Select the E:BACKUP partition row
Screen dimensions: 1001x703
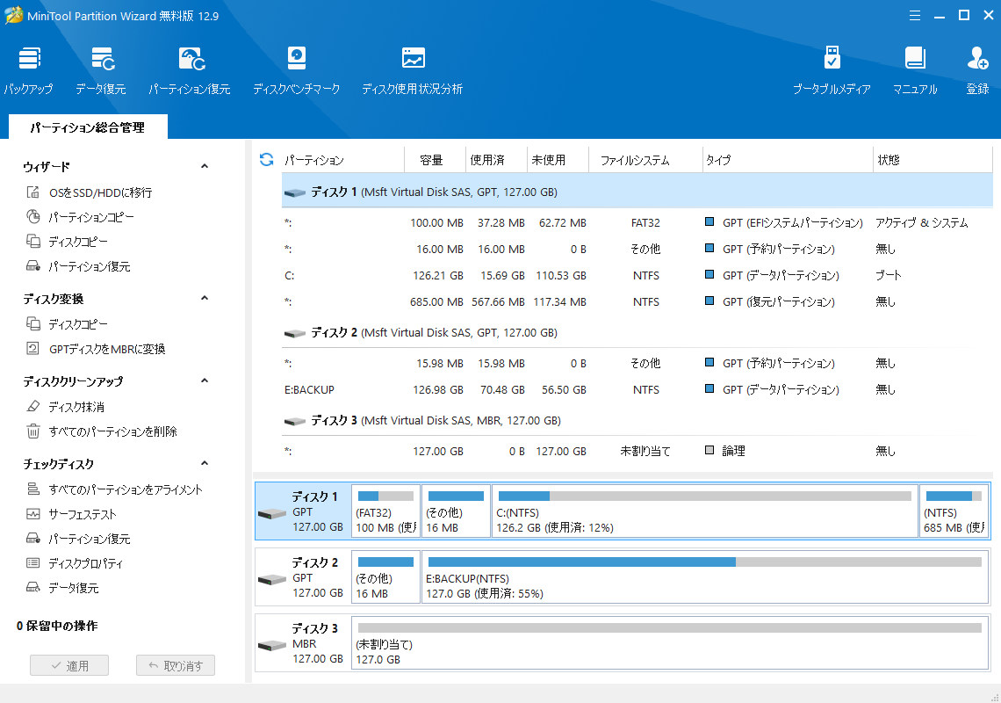click(x=637, y=389)
